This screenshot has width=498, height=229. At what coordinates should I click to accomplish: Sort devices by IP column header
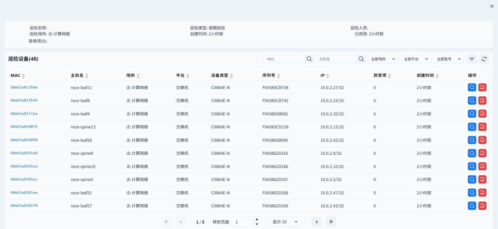[x=324, y=76]
